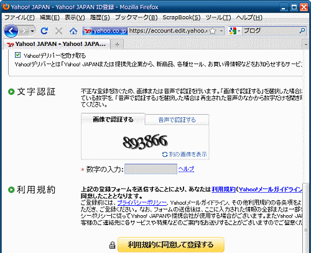Click the lock icon beside the register button

112,245
